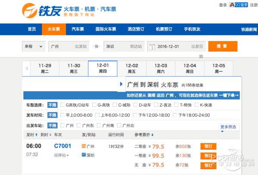Check 早上0:00-6:00 departure time
This screenshot has height=175, width=258.
(62, 115)
